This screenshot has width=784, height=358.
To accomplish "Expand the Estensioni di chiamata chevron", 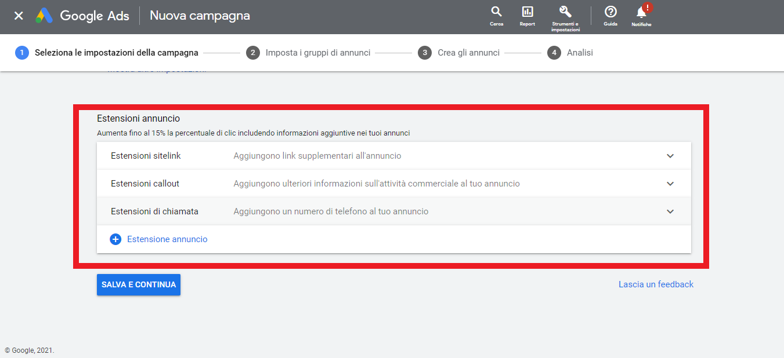I will click(x=670, y=211).
